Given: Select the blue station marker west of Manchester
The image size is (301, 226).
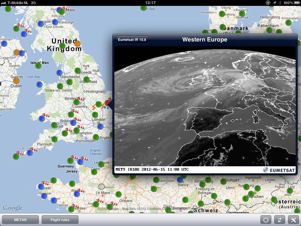Looking at the screenshot, I should pos(60,73).
